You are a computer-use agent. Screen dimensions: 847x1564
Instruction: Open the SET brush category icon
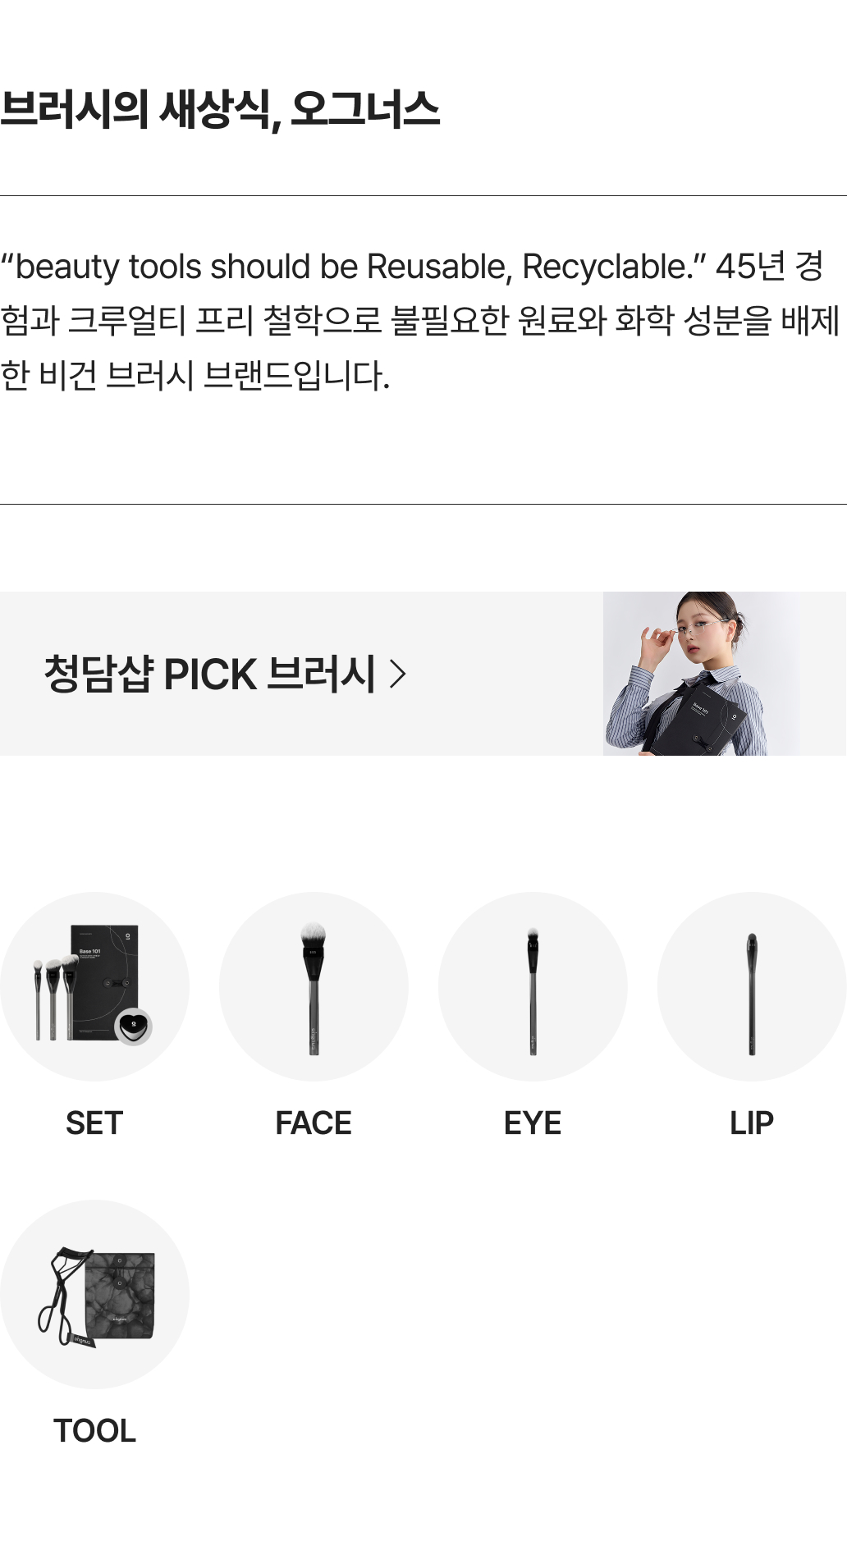click(x=94, y=986)
